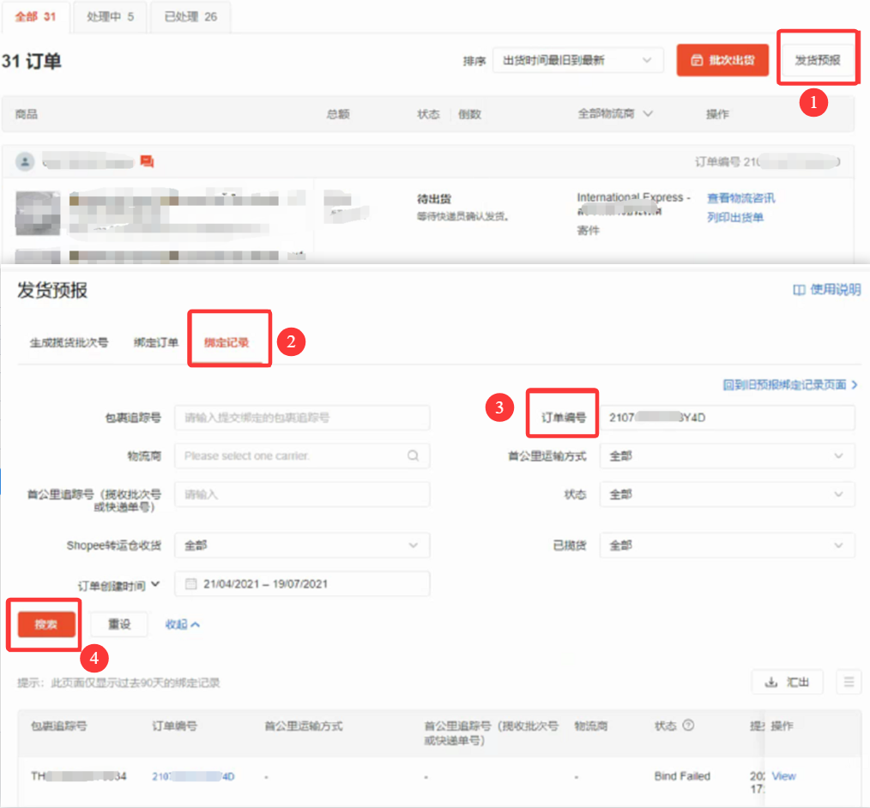Click the orange 搜索 search button
Image resolution: width=870 pixels, height=808 pixels.
(46, 624)
